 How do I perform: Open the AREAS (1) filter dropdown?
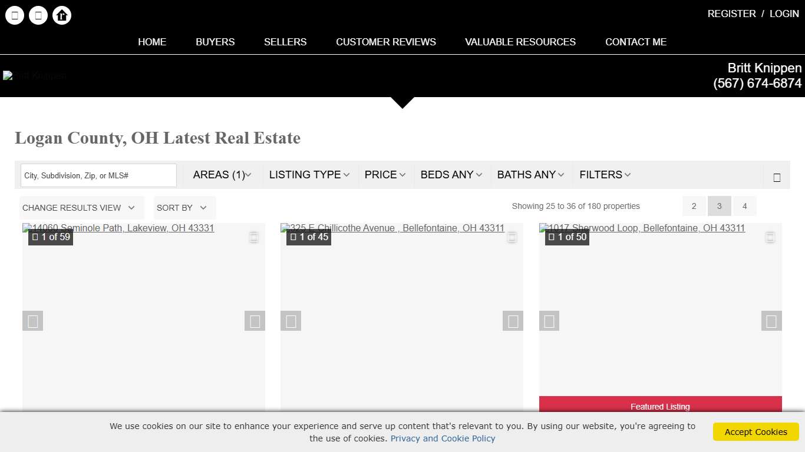pyautogui.click(x=222, y=175)
